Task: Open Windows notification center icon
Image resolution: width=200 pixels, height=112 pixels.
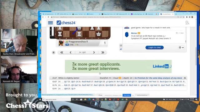Action: coord(196,100)
